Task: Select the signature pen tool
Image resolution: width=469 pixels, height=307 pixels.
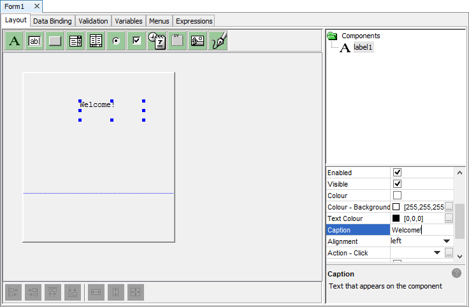Action: pos(218,41)
